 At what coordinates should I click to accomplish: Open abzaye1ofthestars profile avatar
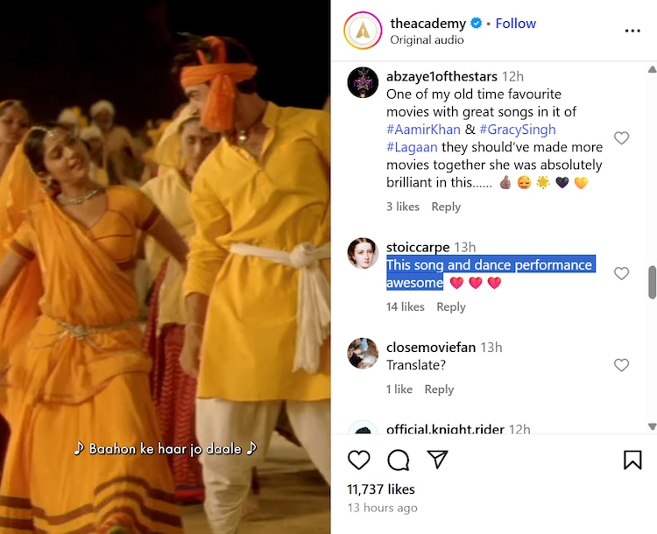click(x=363, y=82)
